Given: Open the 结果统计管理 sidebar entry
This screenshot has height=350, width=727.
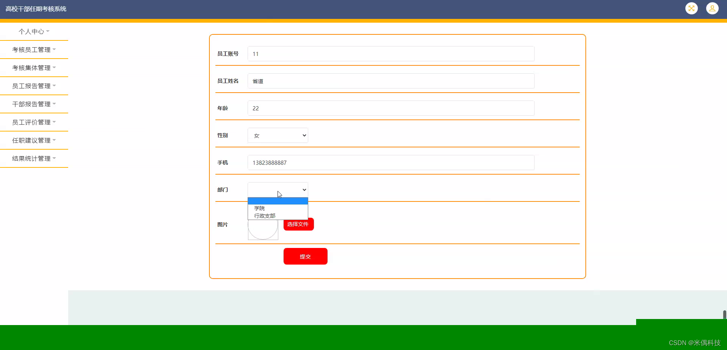Looking at the screenshot, I should [34, 158].
